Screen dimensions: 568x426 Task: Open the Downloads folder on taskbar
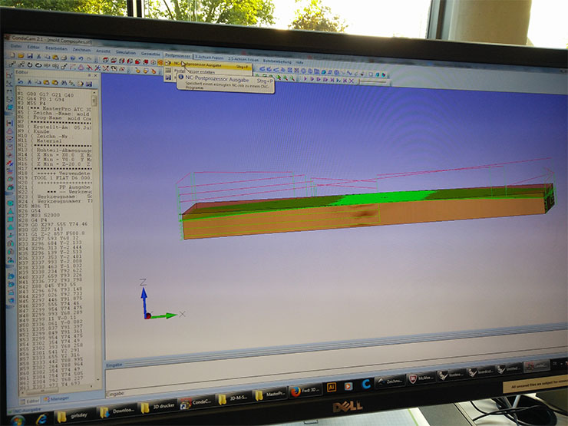[117, 411]
